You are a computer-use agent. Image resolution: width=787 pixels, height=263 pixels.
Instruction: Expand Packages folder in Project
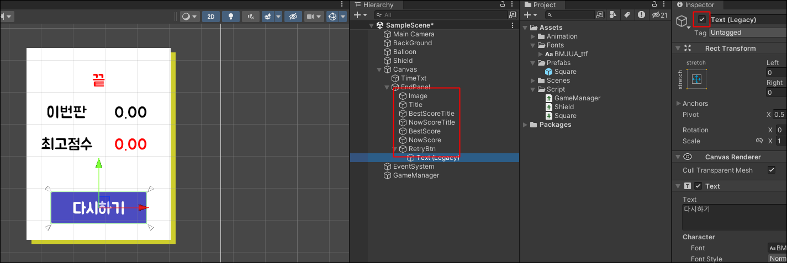(x=525, y=125)
